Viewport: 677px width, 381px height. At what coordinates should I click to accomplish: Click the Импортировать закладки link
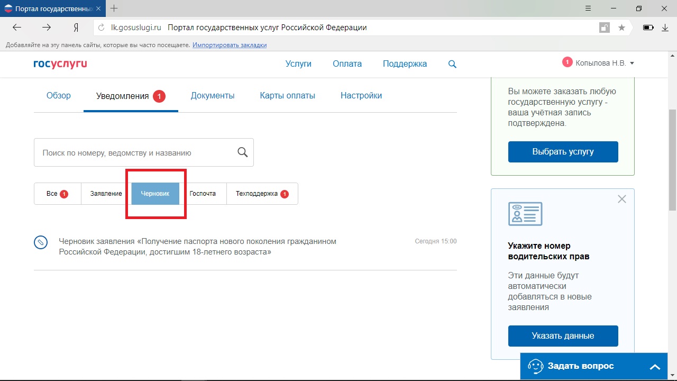[x=230, y=45]
